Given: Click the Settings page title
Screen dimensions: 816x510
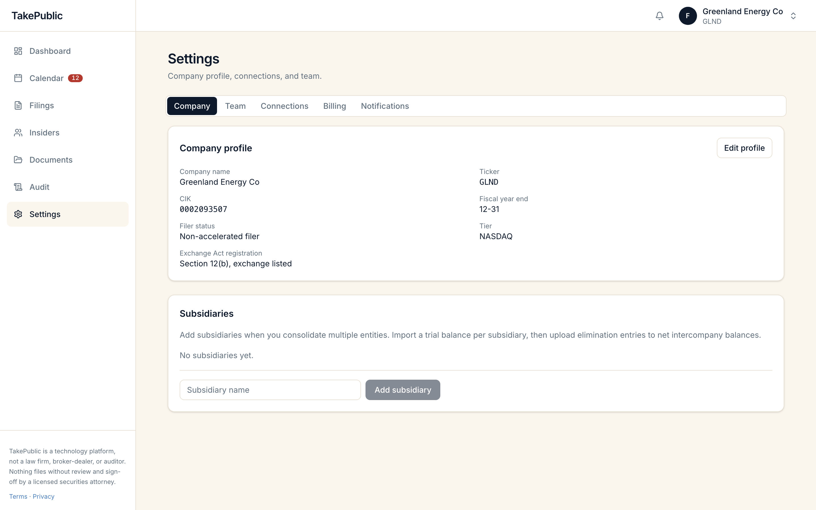Looking at the screenshot, I should click(194, 59).
